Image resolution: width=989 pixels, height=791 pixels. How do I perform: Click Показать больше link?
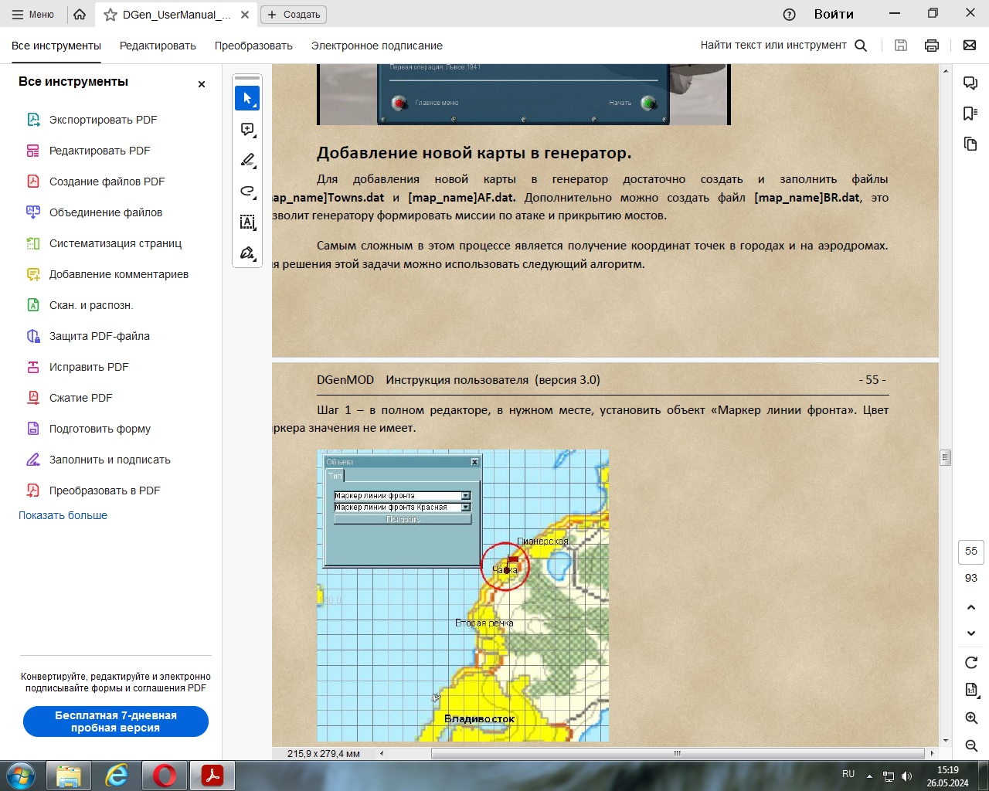pos(63,515)
